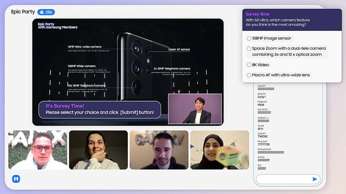Screen dimensions: 346x194
Task: Click the Survey time heading
Action: pos(257,14)
